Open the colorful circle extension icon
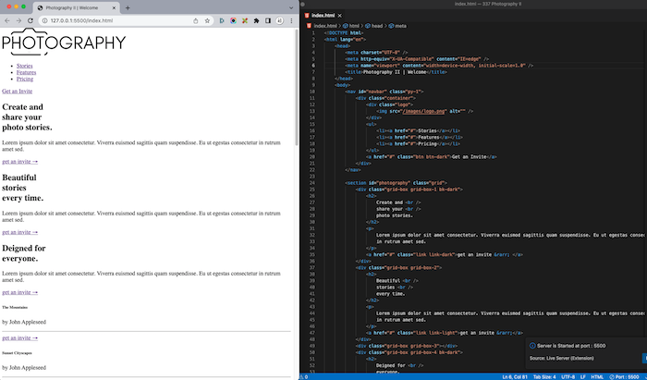The width and height of the screenshot is (647, 380). pyautogui.click(x=233, y=20)
